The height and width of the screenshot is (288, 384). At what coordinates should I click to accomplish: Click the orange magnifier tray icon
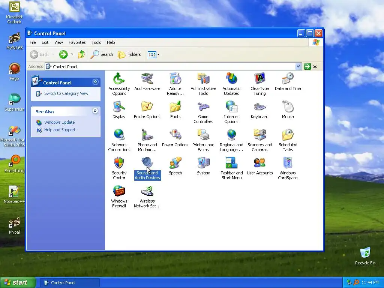[x=356, y=282]
